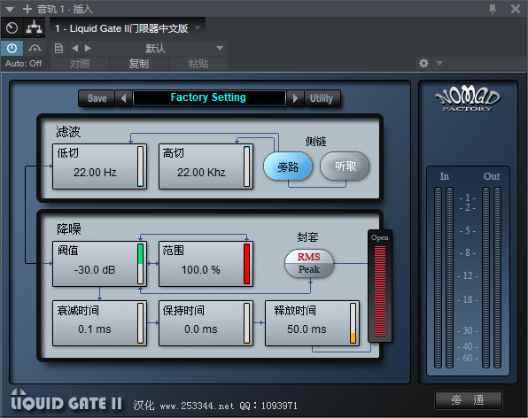This screenshot has width=528, height=418.
Task: Adjust the 衰减时间 attack slider bar
Action: tap(141, 323)
